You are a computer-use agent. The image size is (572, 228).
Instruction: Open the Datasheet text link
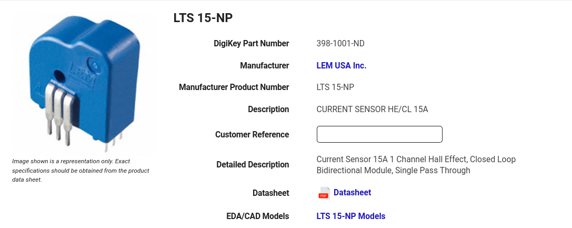click(x=352, y=193)
